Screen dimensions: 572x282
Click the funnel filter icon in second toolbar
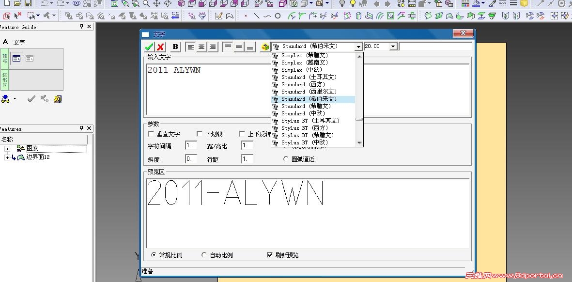(x=202, y=16)
